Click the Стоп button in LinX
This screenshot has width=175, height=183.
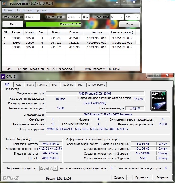point(129,24)
